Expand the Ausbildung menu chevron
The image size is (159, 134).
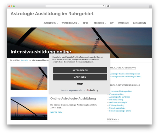pyautogui.click(x=57, y=23)
